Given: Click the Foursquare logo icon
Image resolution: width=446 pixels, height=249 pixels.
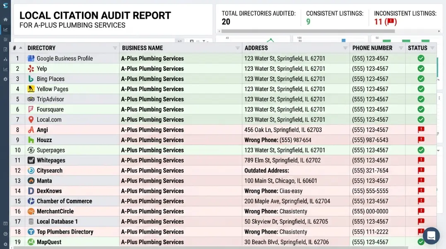Looking at the screenshot, I should click(x=31, y=109).
